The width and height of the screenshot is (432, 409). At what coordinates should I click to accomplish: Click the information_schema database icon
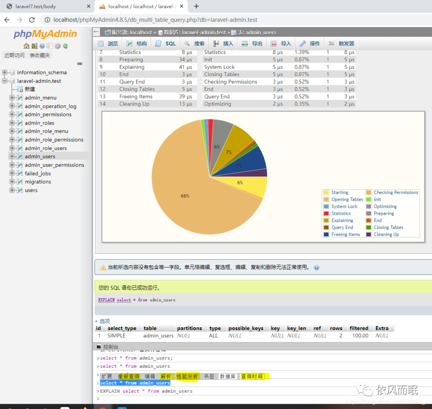point(12,72)
